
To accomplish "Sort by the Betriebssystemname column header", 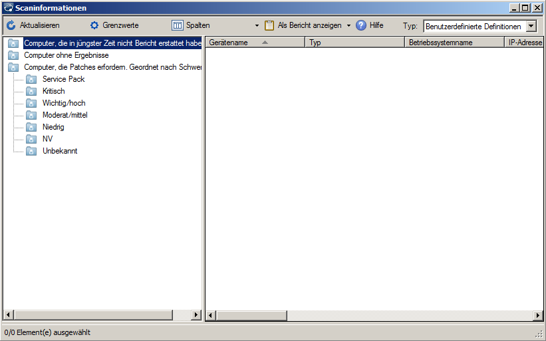I will tap(440, 43).
